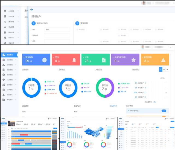Click the contract document icon in dashboard sidebar
This screenshot has height=150, width=175.
4,70
